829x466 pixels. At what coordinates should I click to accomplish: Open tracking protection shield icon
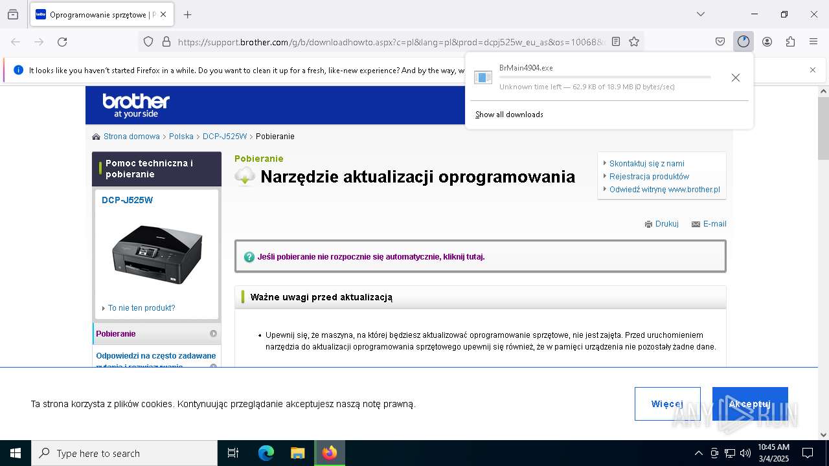pyautogui.click(x=148, y=41)
